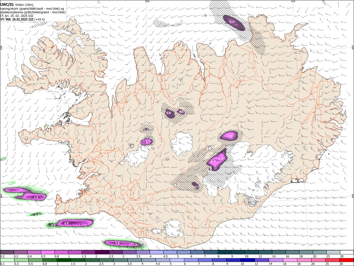
Task: Click the '15W' longitude label
Action: click(x=293, y=1)
